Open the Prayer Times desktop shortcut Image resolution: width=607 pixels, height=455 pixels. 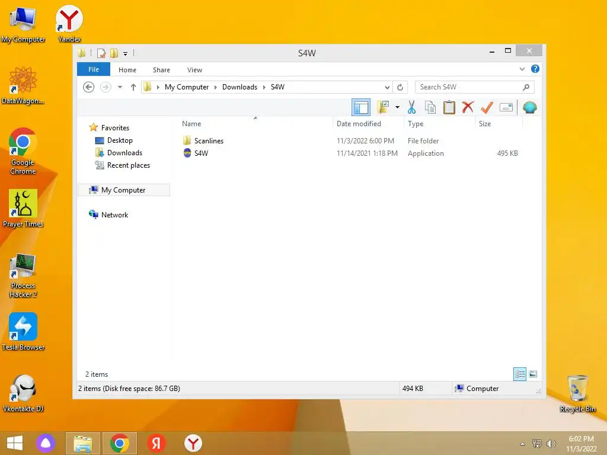(23, 209)
